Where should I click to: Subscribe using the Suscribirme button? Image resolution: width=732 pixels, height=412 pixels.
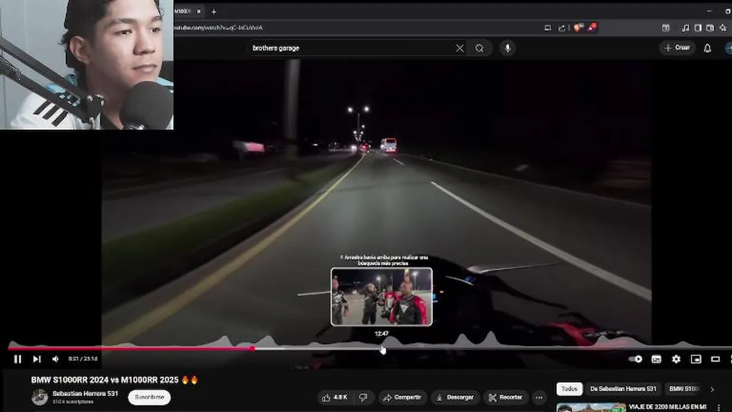coord(149,397)
